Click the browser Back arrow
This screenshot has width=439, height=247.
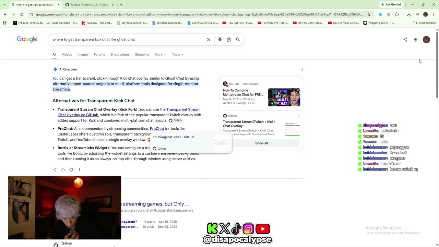tap(5, 14)
